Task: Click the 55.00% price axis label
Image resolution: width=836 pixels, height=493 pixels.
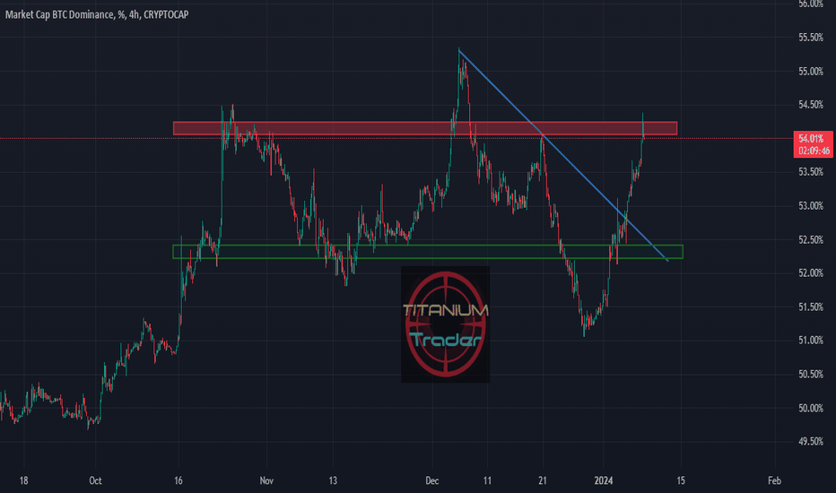Action: click(x=810, y=72)
